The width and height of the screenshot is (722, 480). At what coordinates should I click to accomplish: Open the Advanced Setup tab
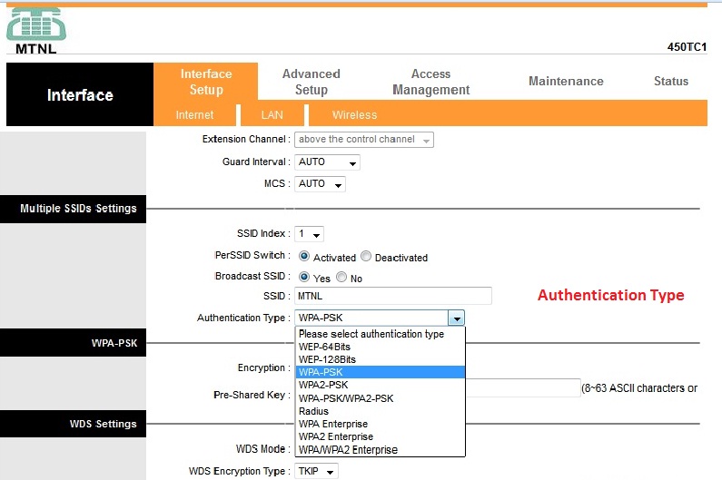[311, 82]
